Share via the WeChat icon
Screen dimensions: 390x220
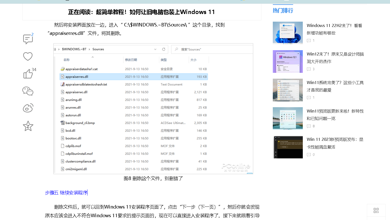pyautogui.click(x=28, y=91)
